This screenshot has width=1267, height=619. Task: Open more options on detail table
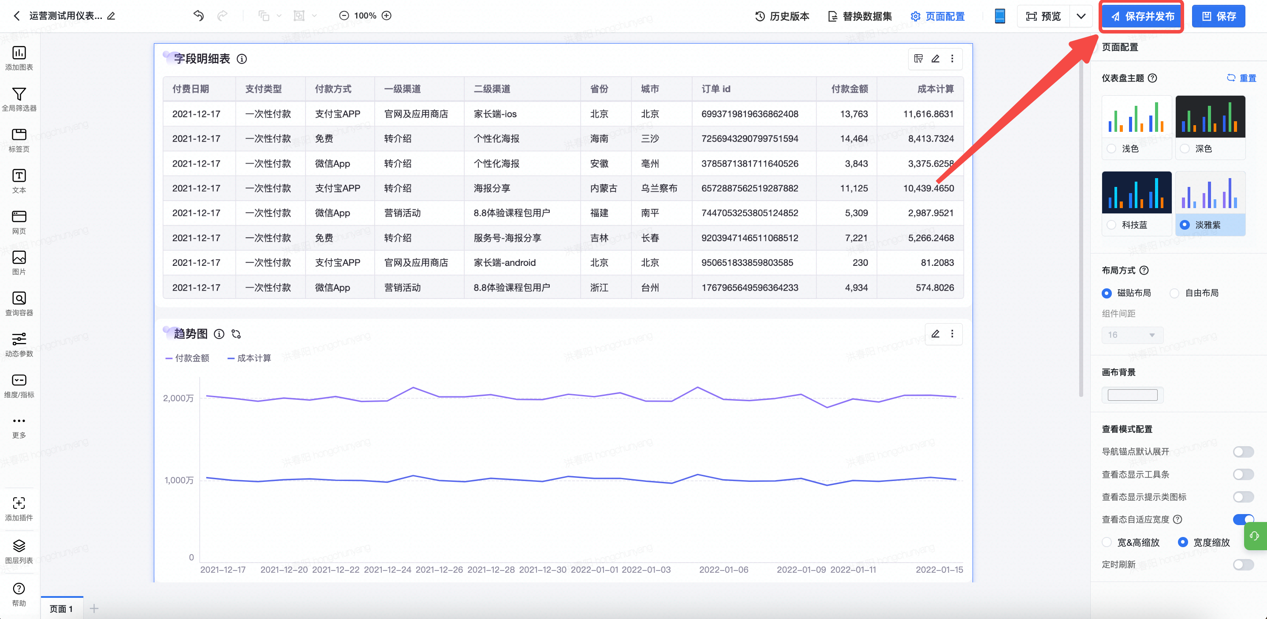point(952,59)
